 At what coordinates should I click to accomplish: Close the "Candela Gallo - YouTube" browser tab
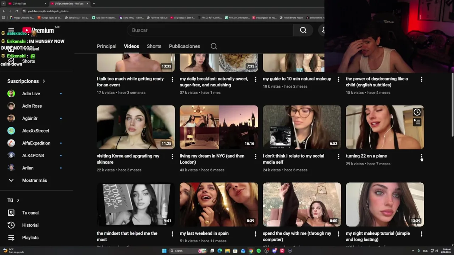click(x=87, y=4)
